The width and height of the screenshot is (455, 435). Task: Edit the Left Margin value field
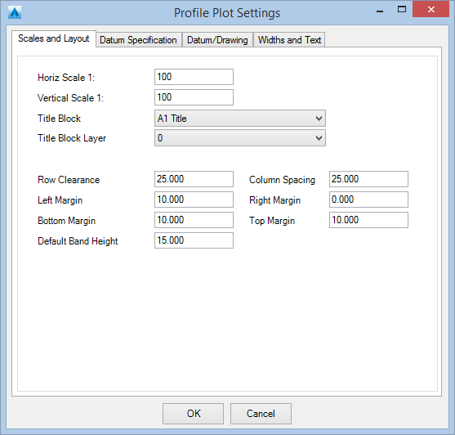click(x=194, y=200)
